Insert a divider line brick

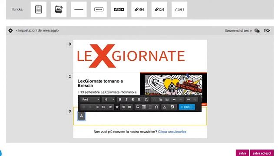coord(79,10)
